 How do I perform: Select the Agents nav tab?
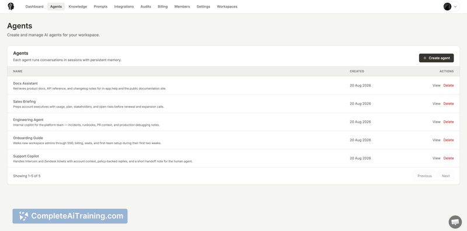tap(56, 6)
